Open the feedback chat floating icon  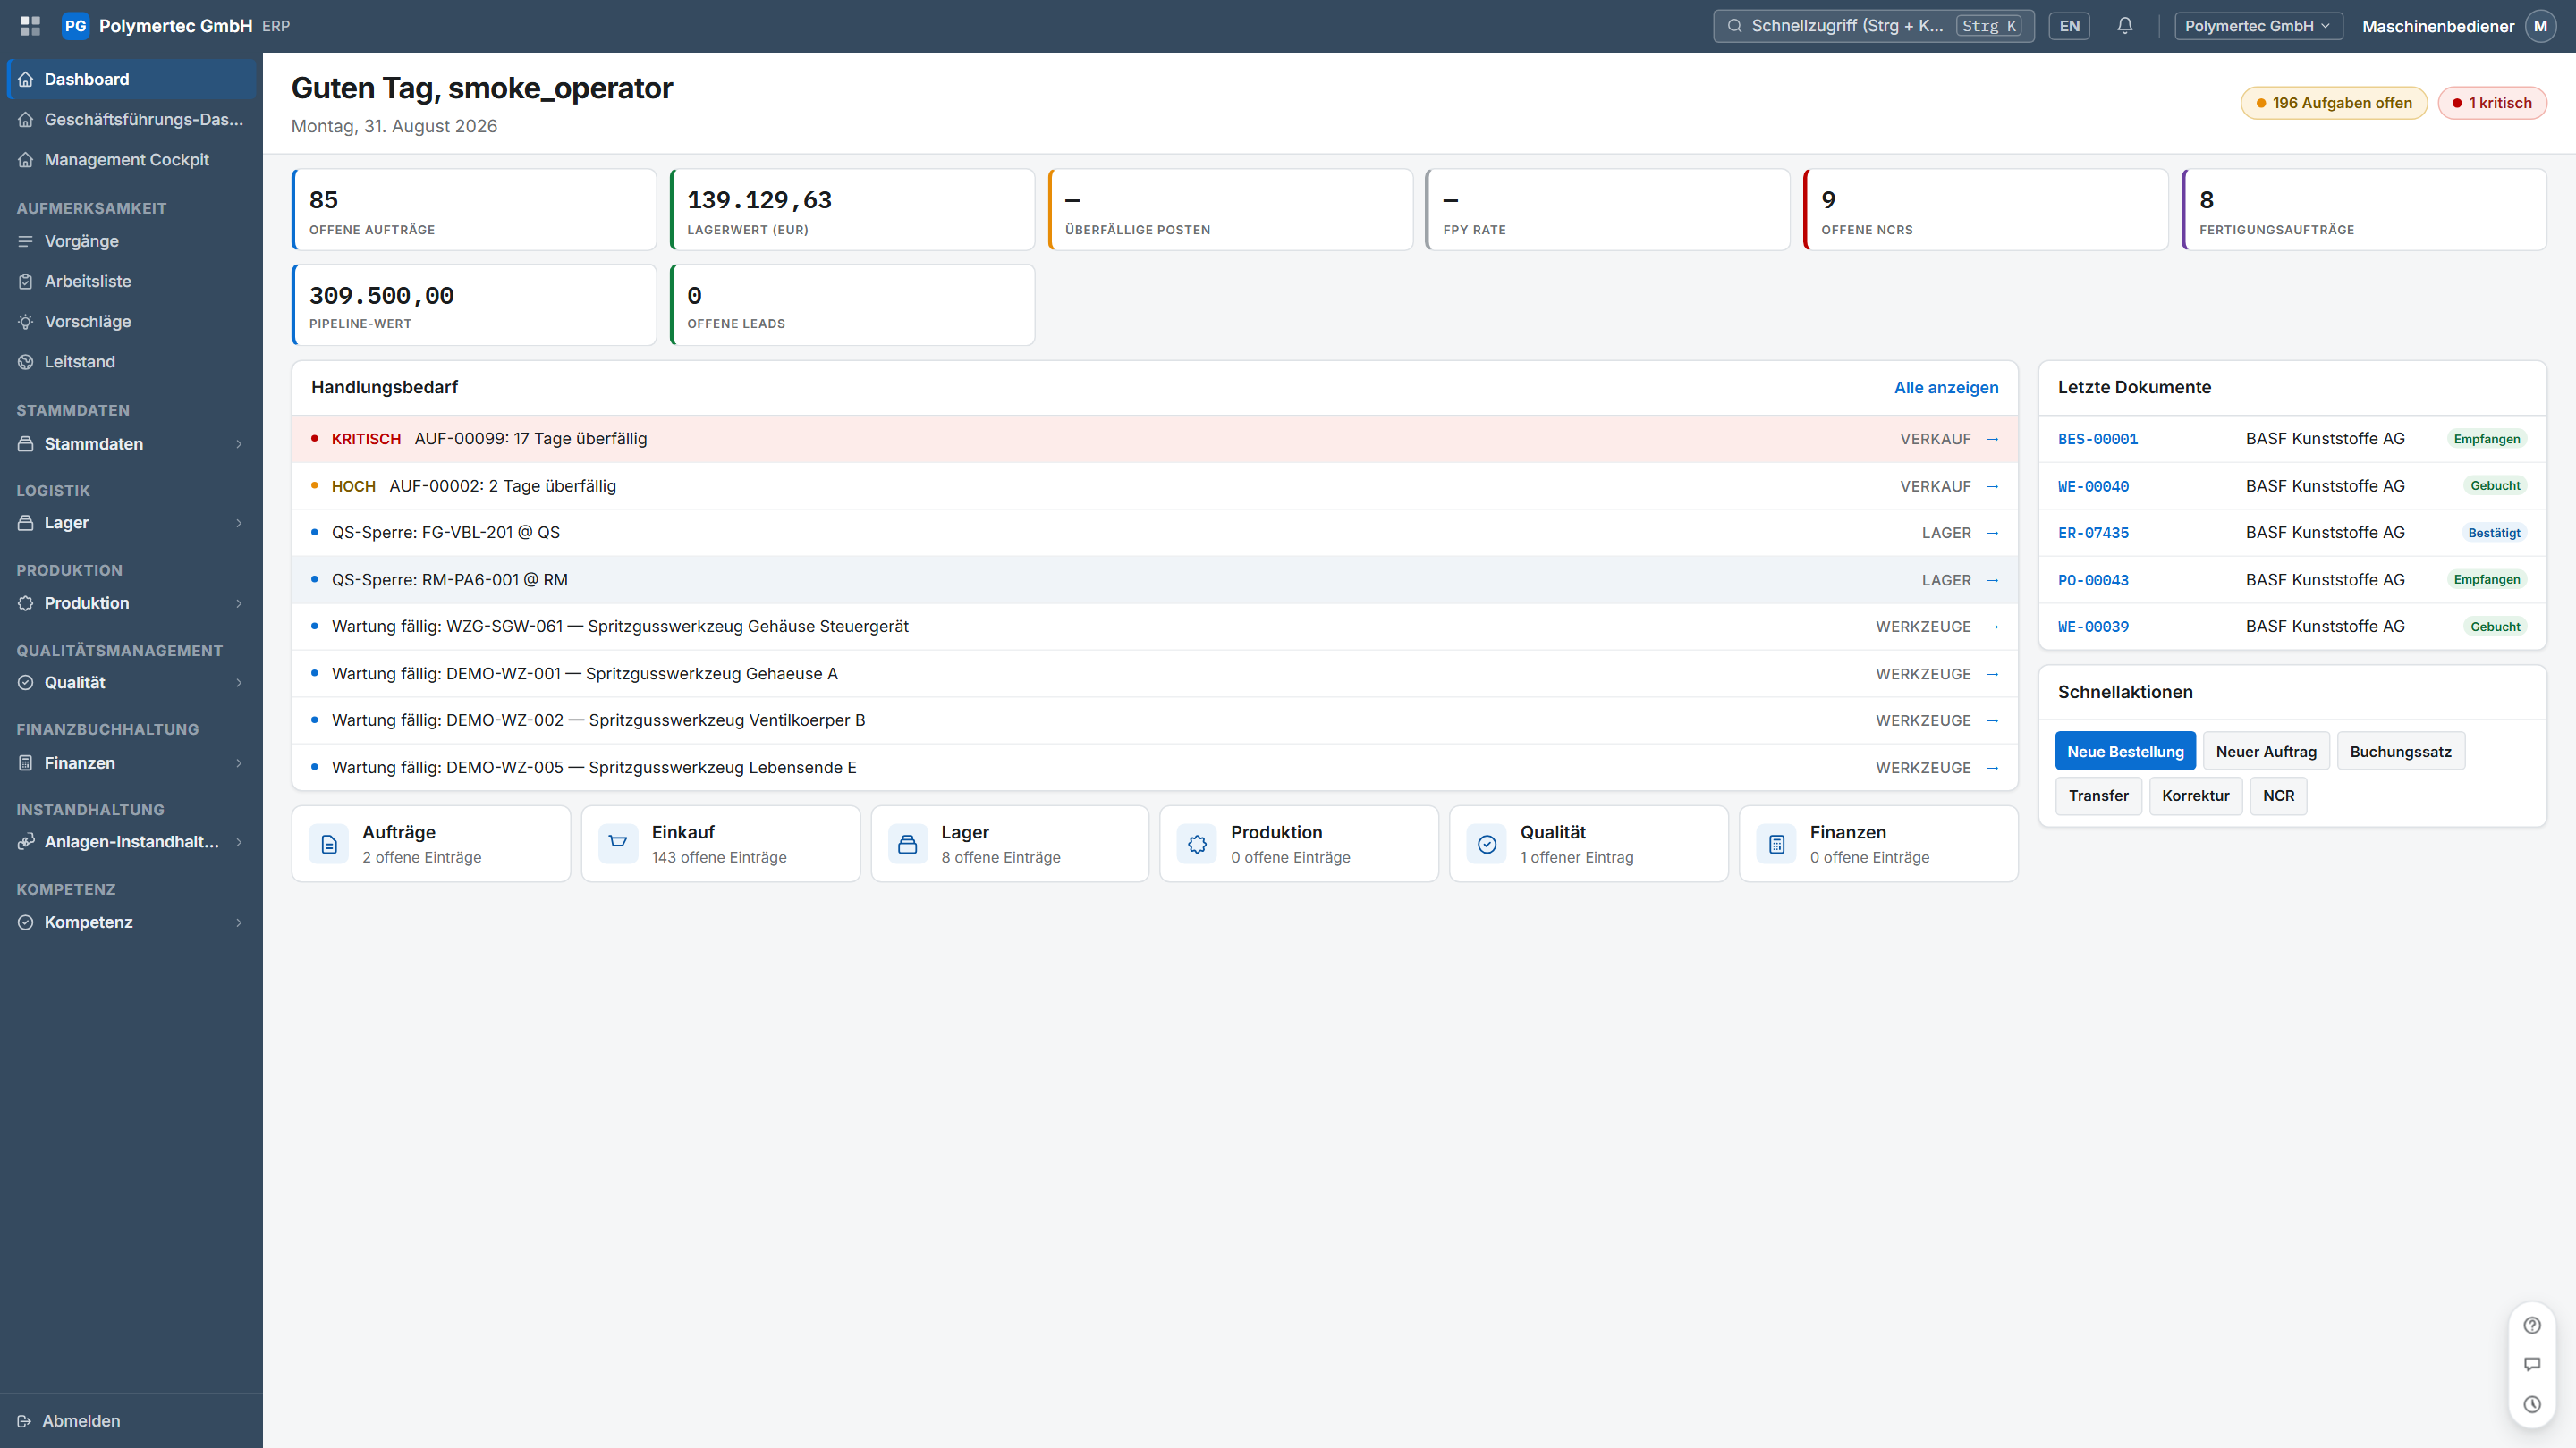click(x=2532, y=1364)
